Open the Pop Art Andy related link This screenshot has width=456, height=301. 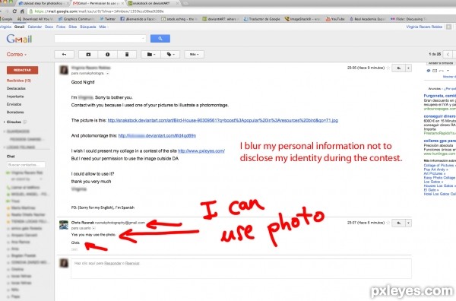coord(435,170)
